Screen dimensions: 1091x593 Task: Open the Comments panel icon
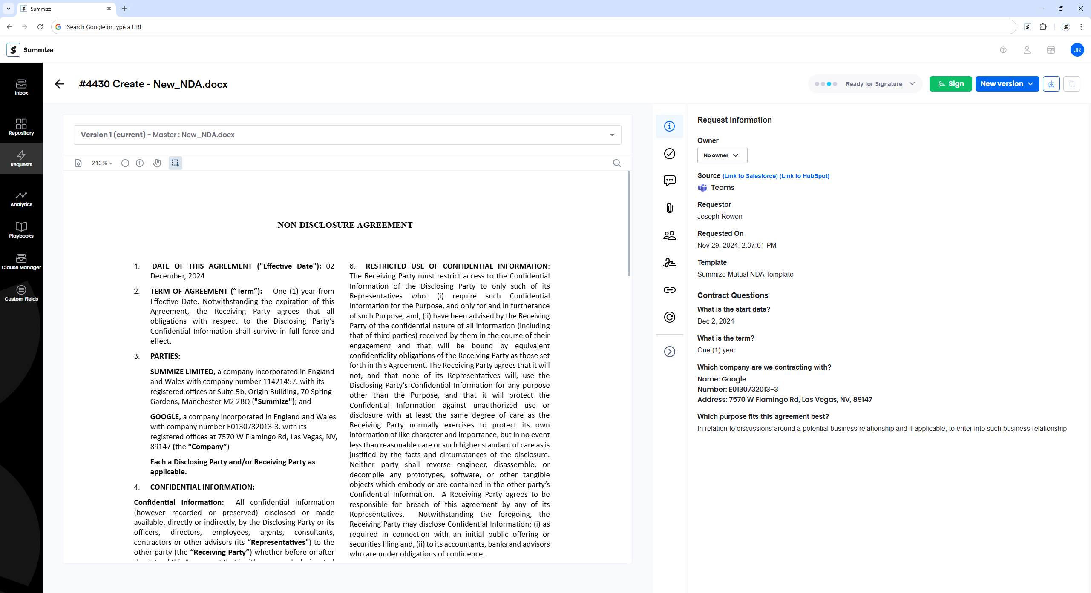(x=669, y=181)
